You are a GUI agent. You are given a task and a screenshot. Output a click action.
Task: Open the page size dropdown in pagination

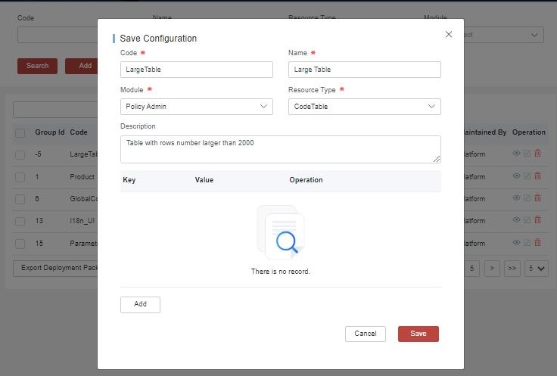click(537, 268)
